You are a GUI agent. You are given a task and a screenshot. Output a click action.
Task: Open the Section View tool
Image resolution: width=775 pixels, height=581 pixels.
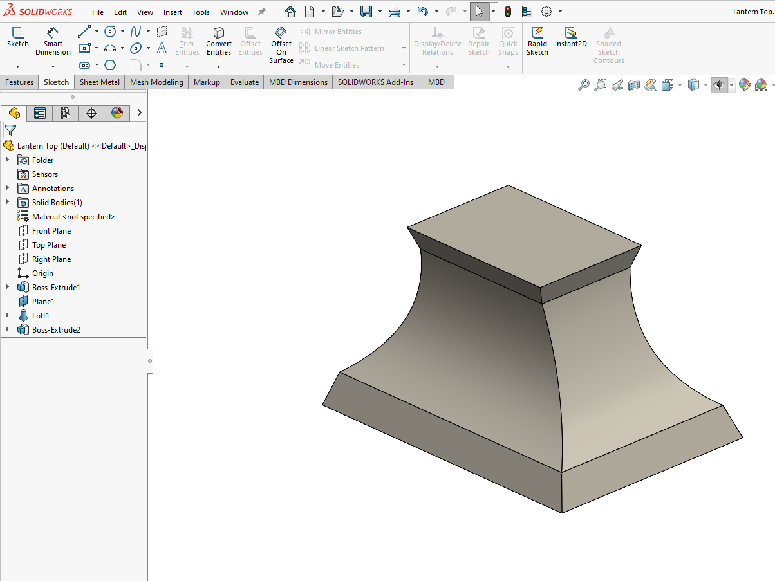[634, 85]
